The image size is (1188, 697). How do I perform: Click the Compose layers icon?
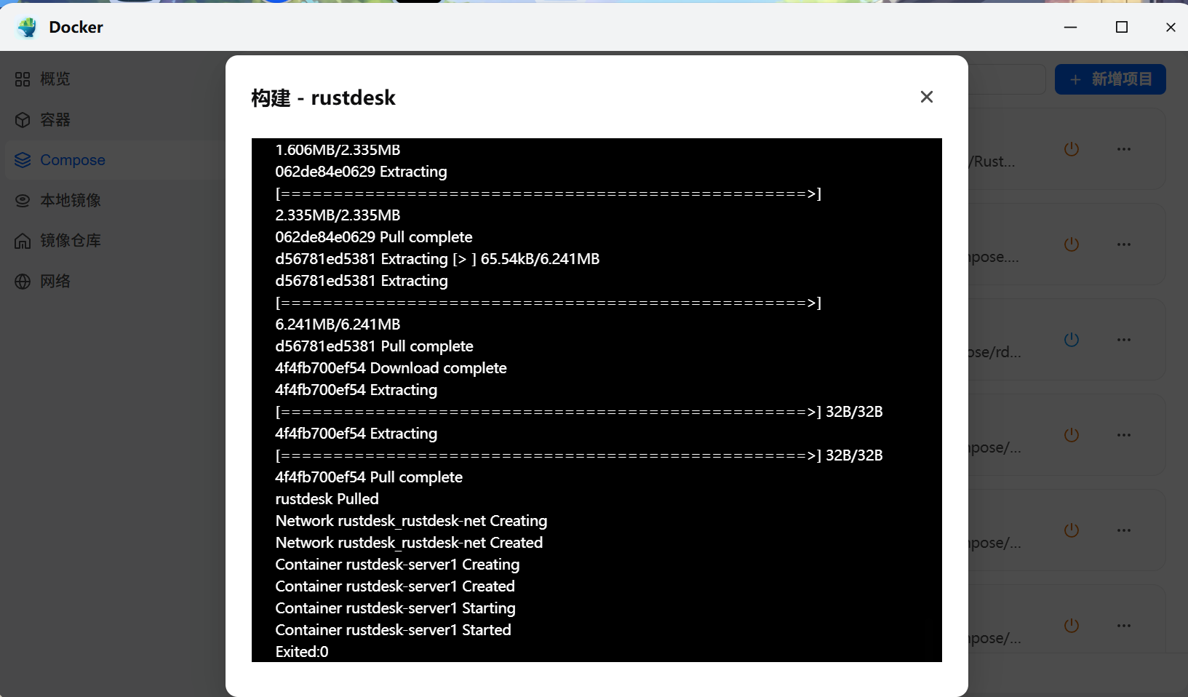coord(23,160)
